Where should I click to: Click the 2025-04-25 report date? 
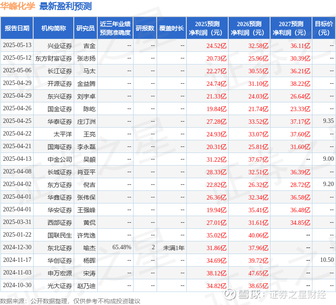17,121
